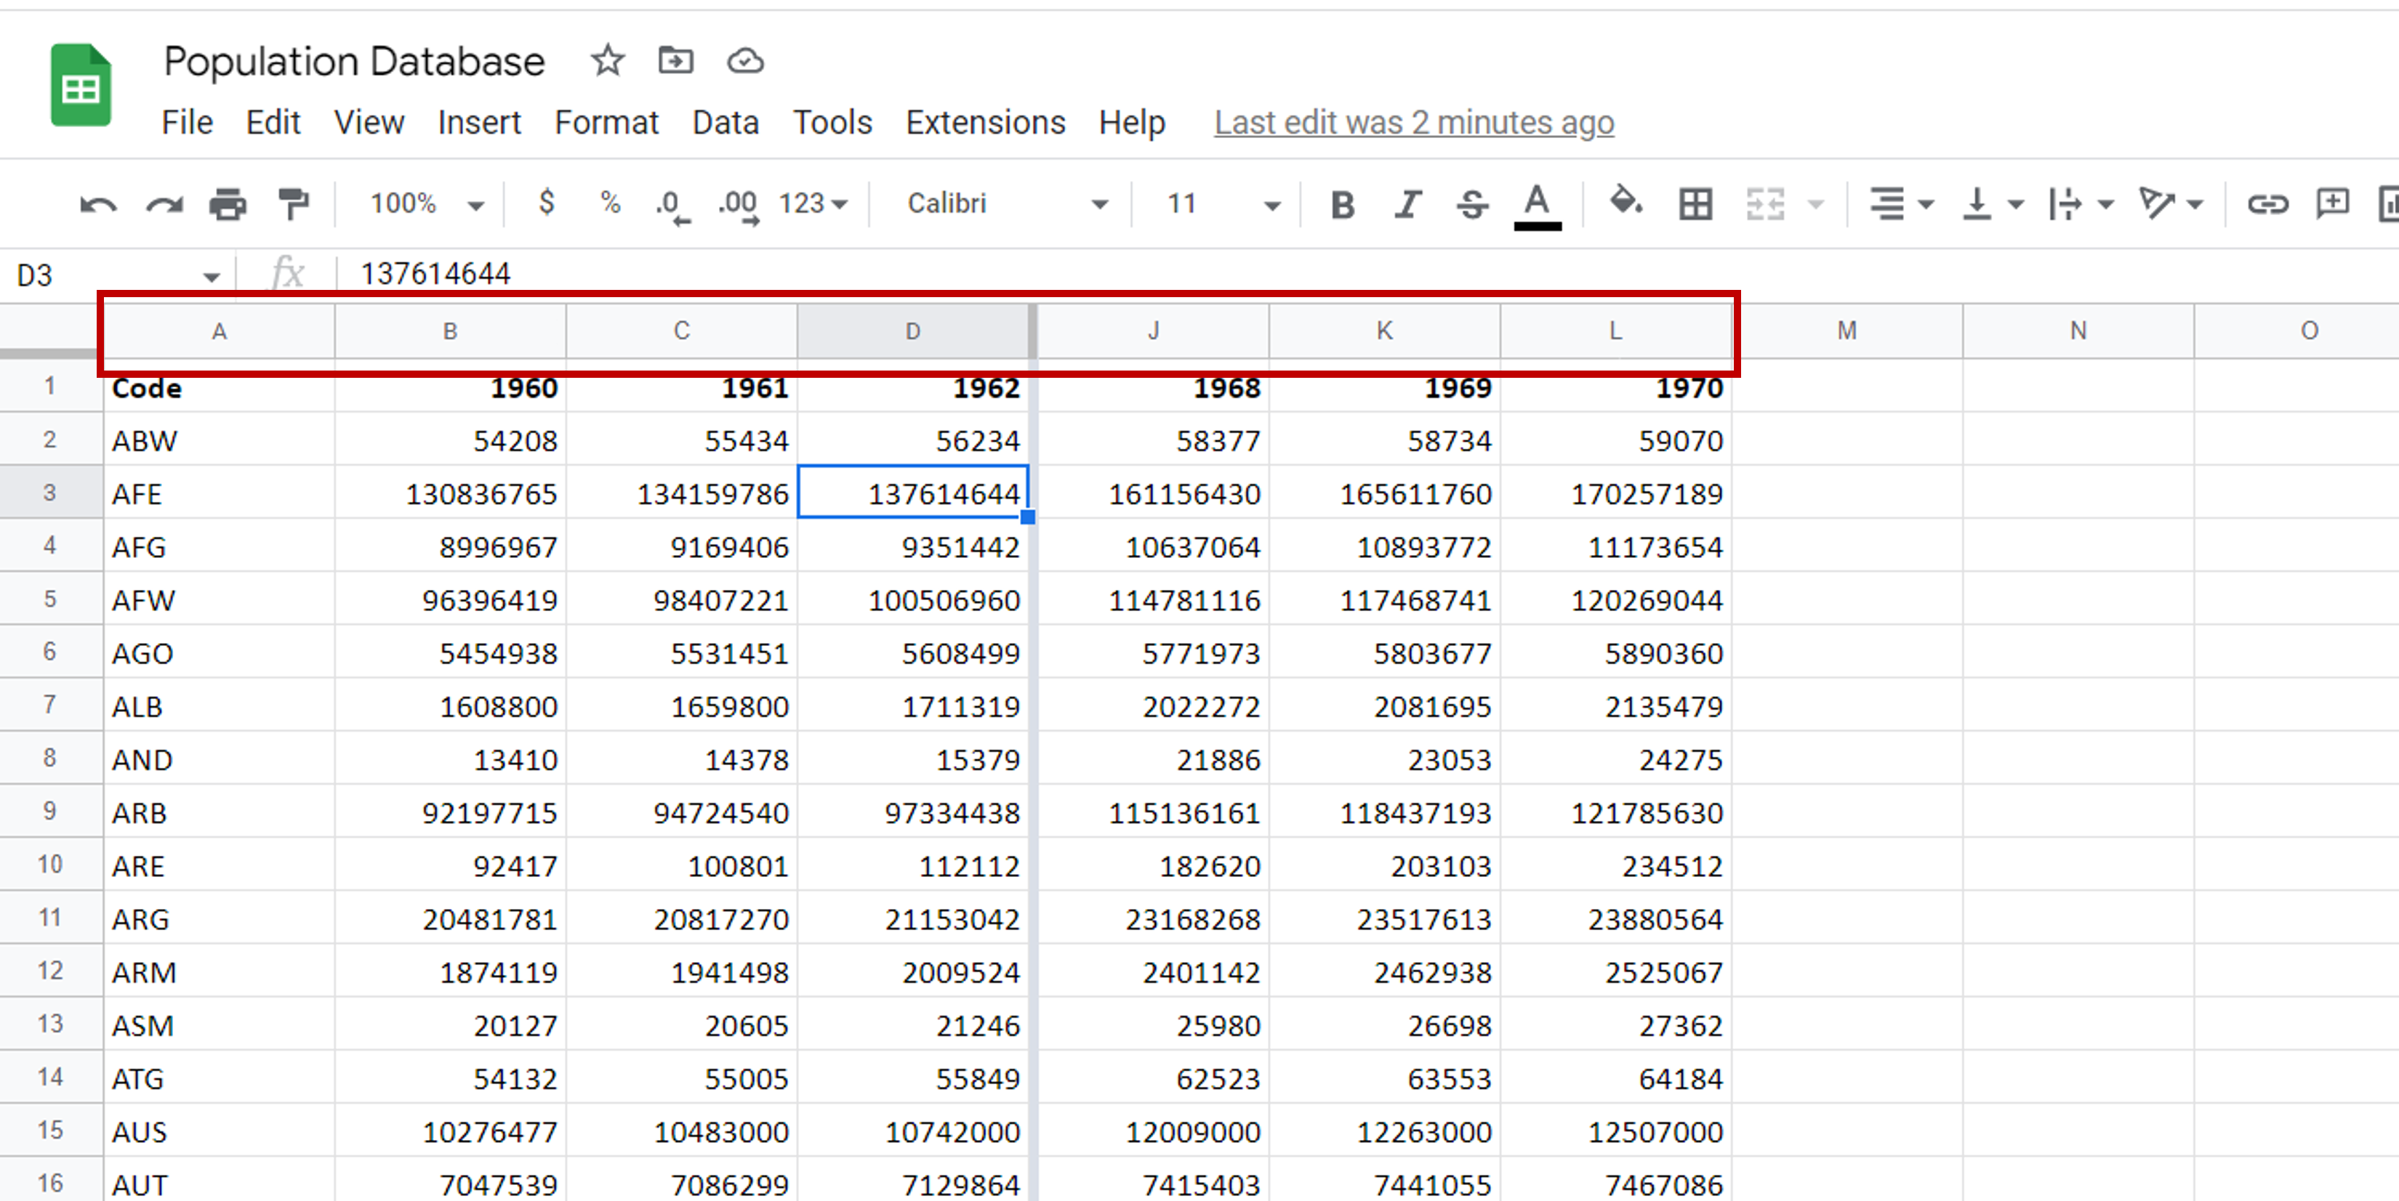Click cell containing 'Code'
This screenshot has width=2399, height=1201.
219,387
